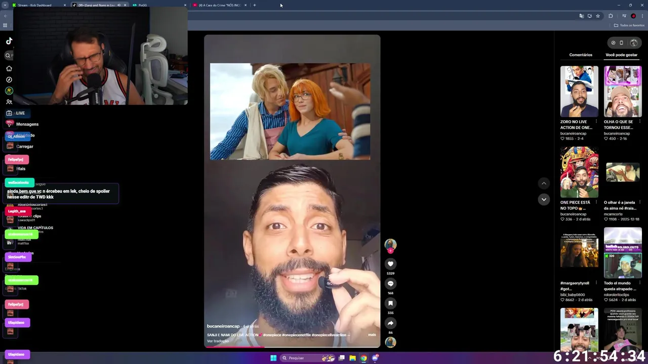
Task: Open Chrome translate page icon
Action: (x=581, y=16)
